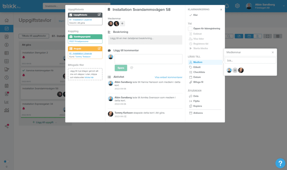Expand the Albin Sandberg account dropdown

click(284, 6)
